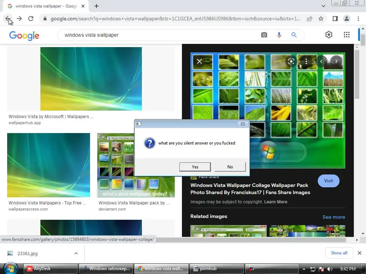Click the share page icon in the address bar
The image size is (366, 274).
click(310, 19)
